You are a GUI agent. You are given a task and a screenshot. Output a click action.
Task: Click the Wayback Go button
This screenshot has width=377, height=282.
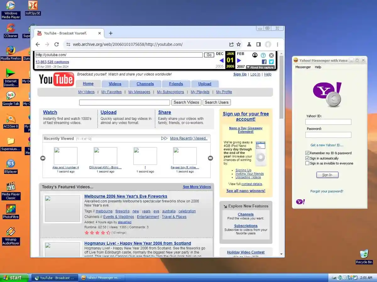coord(209,55)
